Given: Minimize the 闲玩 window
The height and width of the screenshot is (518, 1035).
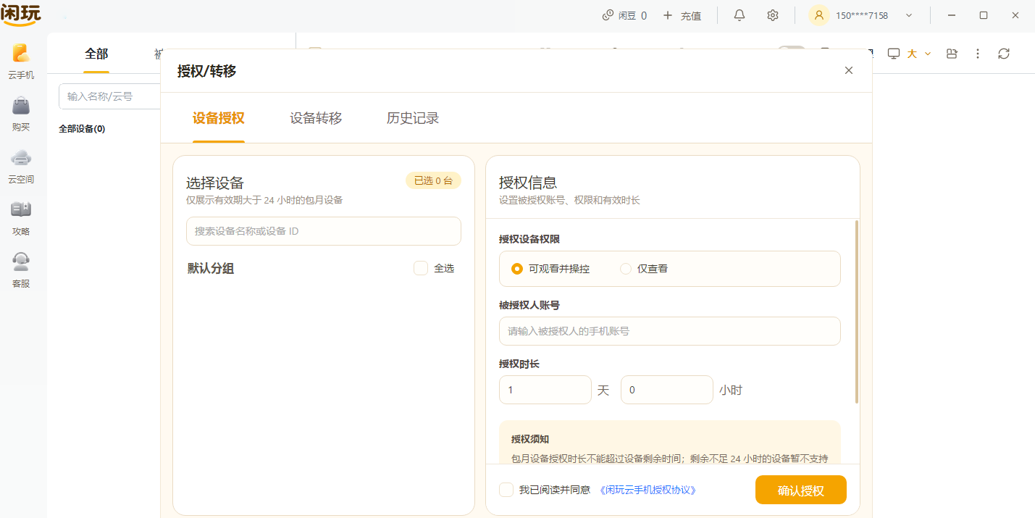Looking at the screenshot, I should [951, 15].
